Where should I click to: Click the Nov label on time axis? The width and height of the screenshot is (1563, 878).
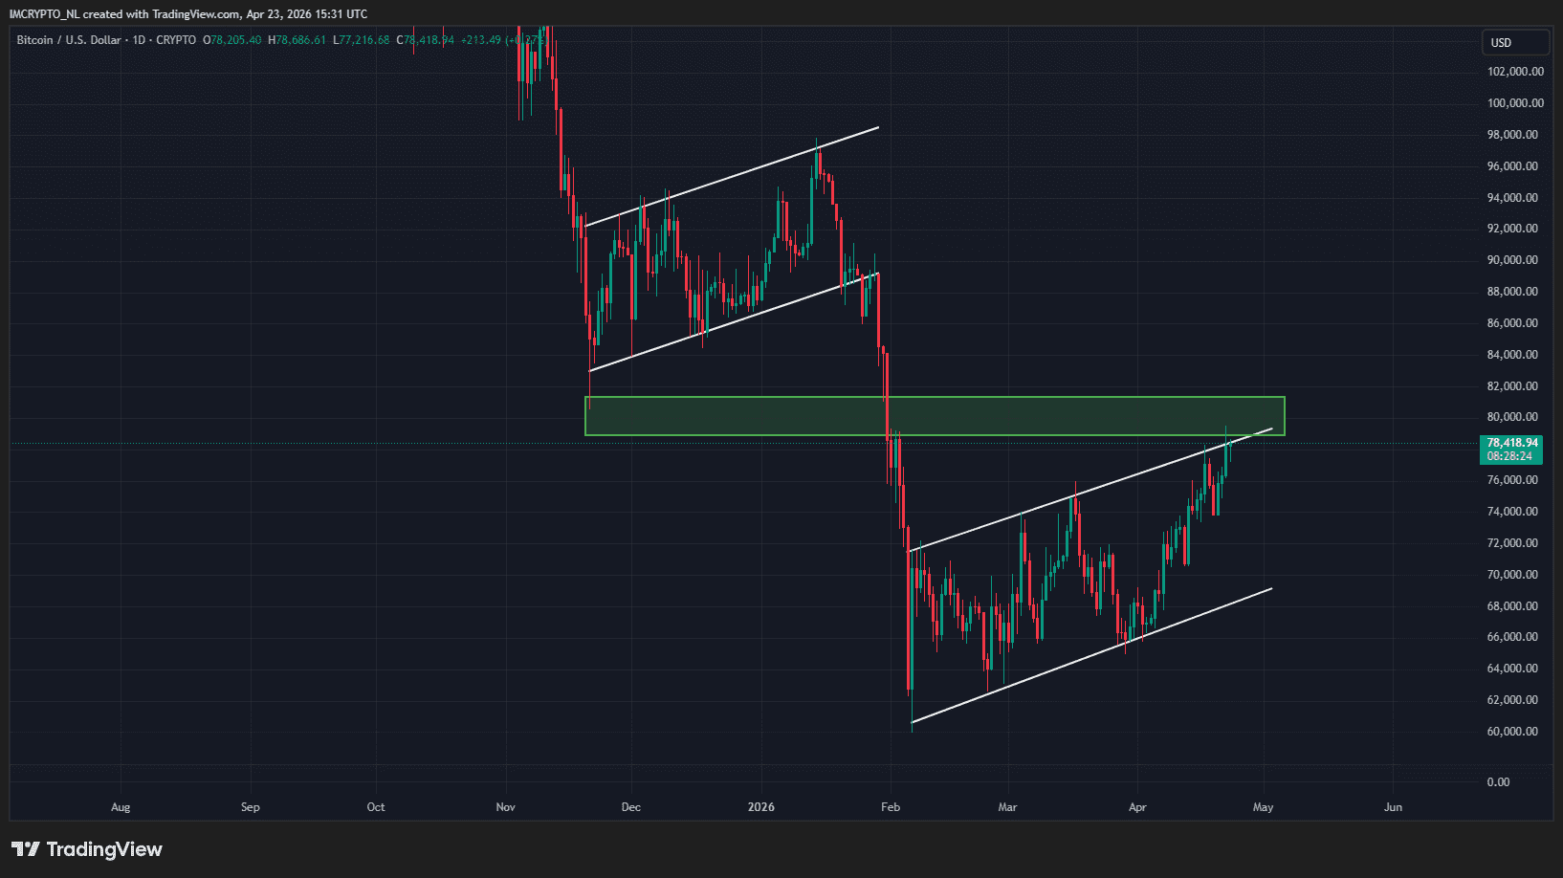click(506, 807)
